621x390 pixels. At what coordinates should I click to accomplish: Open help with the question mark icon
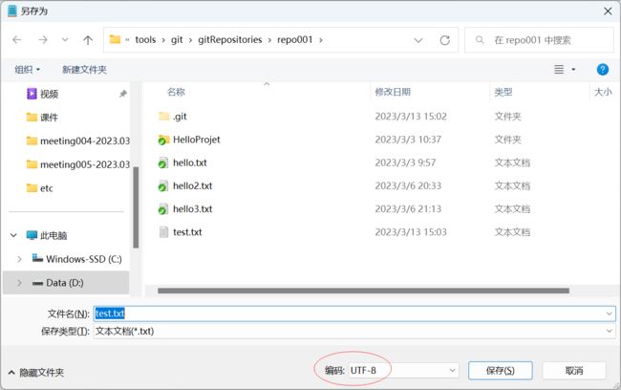(603, 70)
